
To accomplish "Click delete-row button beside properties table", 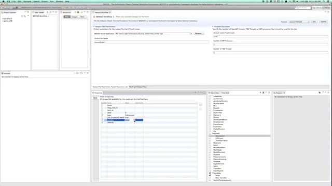I will point(201,109).
